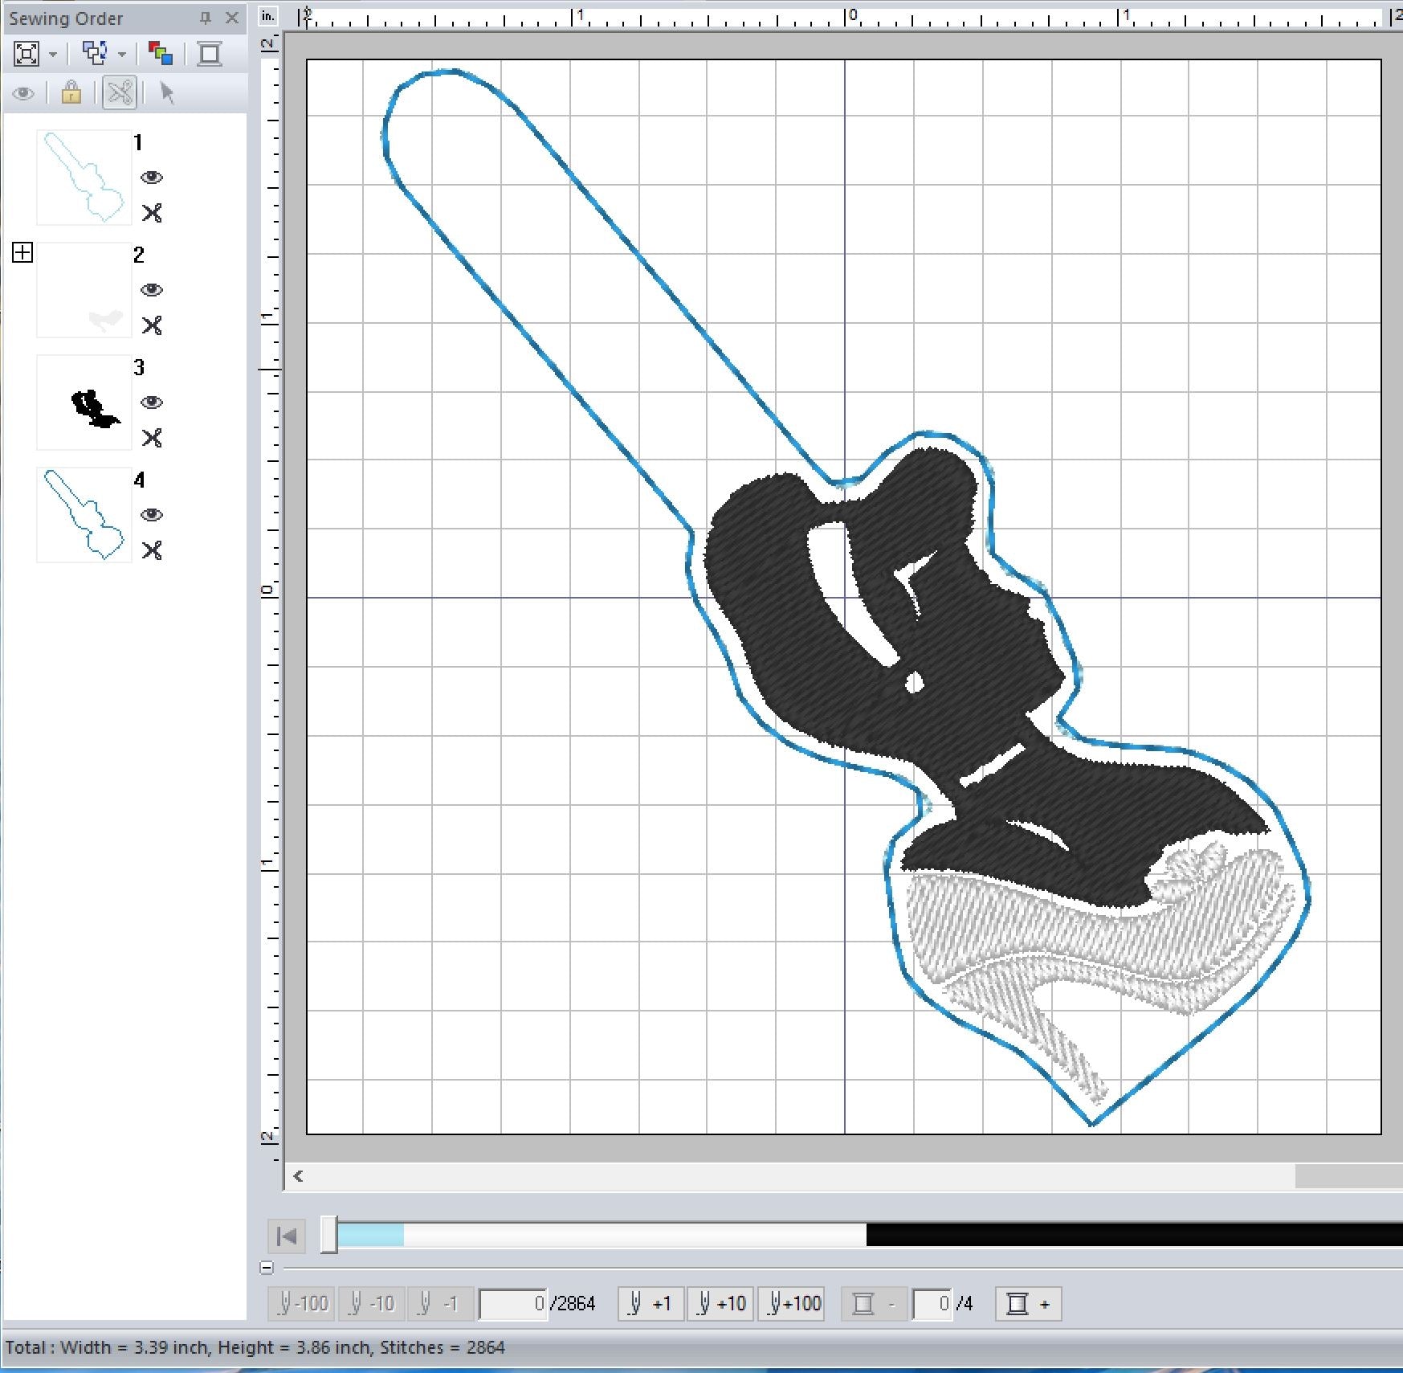Step forward +1 stitch
Image resolution: width=1403 pixels, height=1373 pixels.
point(651,1303)
